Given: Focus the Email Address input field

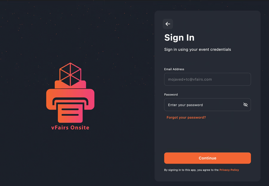Looking at the screenshot, I should (207, 79).
